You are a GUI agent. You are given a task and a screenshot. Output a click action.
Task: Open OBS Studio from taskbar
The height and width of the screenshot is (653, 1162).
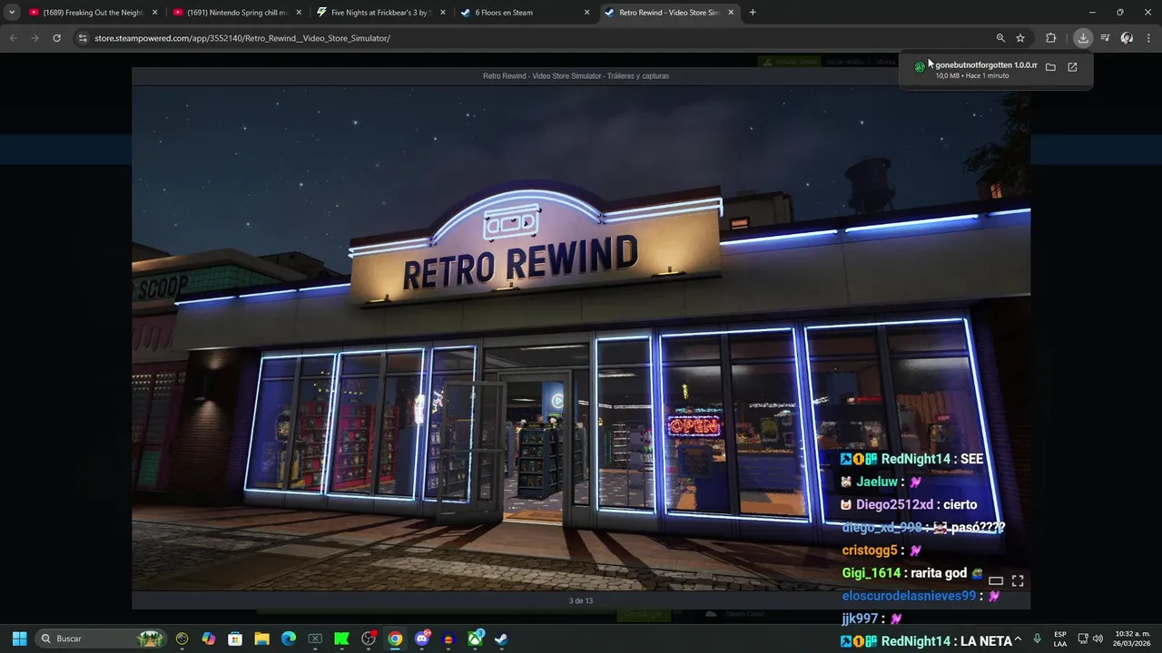(x=369, y=638)
